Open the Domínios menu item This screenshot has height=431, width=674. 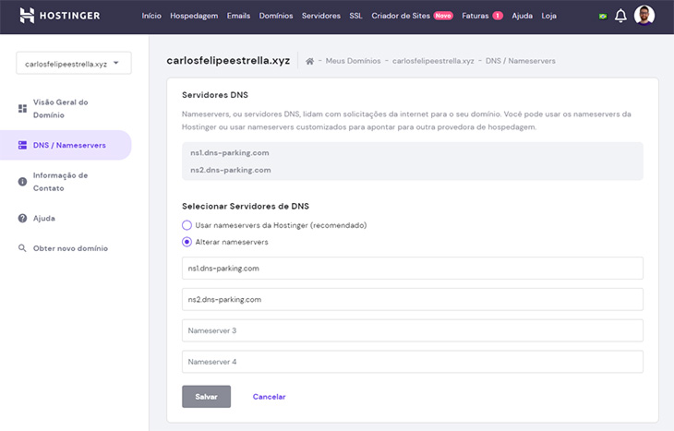point(275,16)
